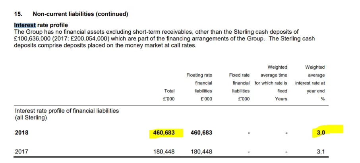360x163 pixels.
Task: Click the £100,636,000 cash deposit figure
Action: tap(33, 38)
